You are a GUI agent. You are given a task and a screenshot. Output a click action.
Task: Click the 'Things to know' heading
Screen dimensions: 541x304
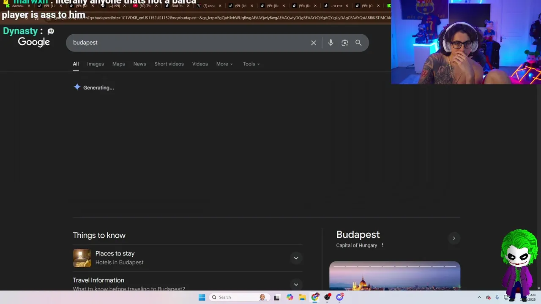99,235
